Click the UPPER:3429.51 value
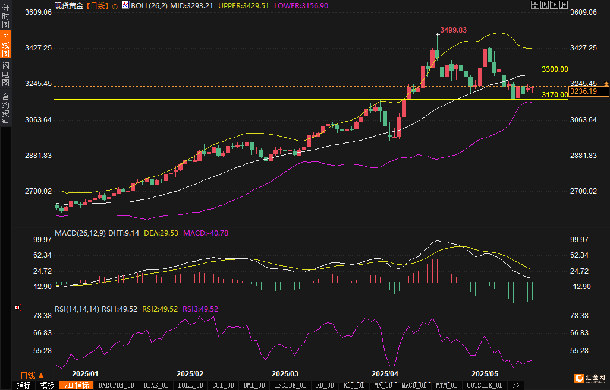 (x=243, y=6)
